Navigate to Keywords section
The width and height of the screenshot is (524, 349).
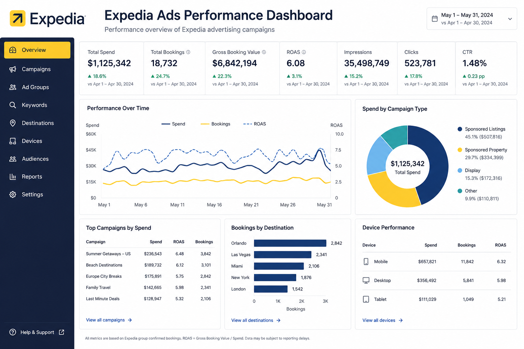tap(37, 105)
